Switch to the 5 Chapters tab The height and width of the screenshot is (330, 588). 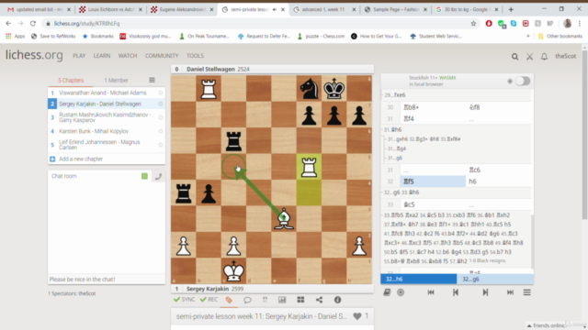pyautogui.click(x=71, y=80)
